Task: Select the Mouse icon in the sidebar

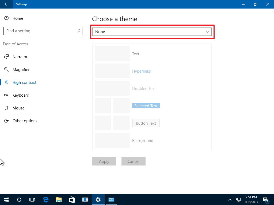Action: click(x=6, y=108)
